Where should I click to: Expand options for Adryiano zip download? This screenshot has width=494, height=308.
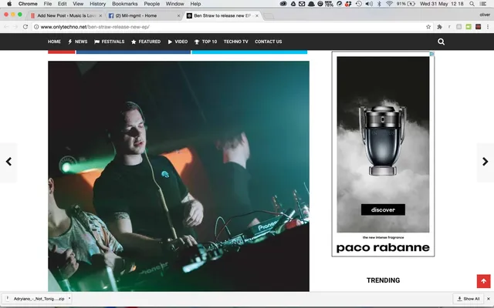click(x=69, y=299)
